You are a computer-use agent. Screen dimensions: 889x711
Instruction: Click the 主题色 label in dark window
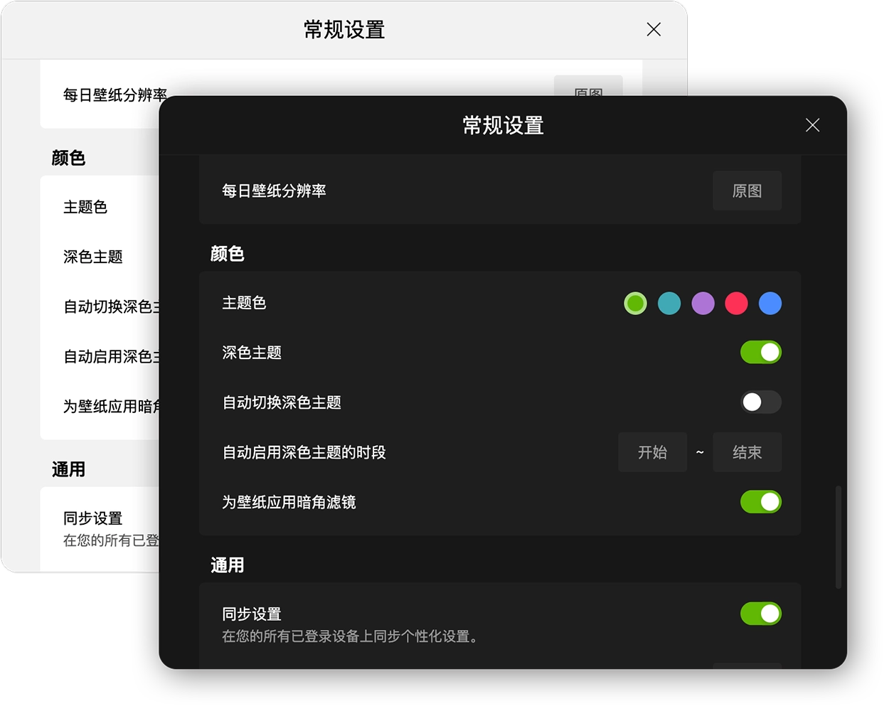(x=244, y=303)
